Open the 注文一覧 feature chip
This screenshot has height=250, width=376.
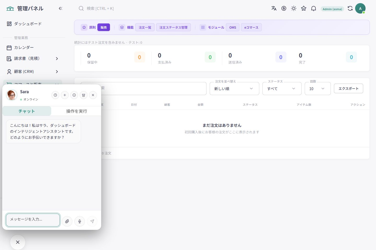pos(145,27)
